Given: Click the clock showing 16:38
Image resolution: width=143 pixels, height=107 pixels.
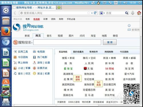Looking at the screenshot, I should point(132,3).
